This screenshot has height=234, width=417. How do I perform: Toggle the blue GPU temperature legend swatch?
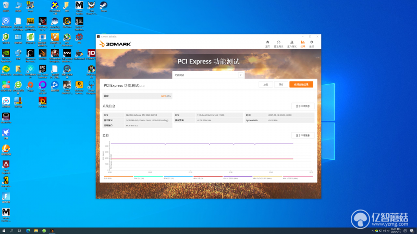[x=178, y=176]
